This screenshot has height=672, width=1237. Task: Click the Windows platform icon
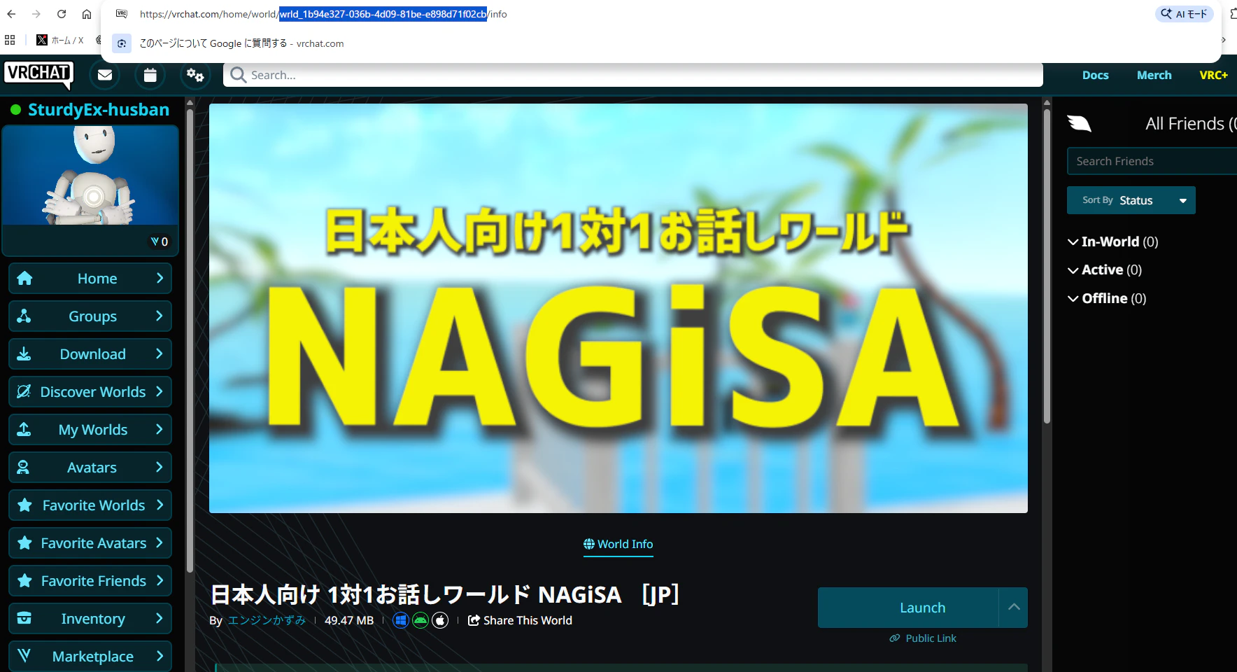point(401,620)
